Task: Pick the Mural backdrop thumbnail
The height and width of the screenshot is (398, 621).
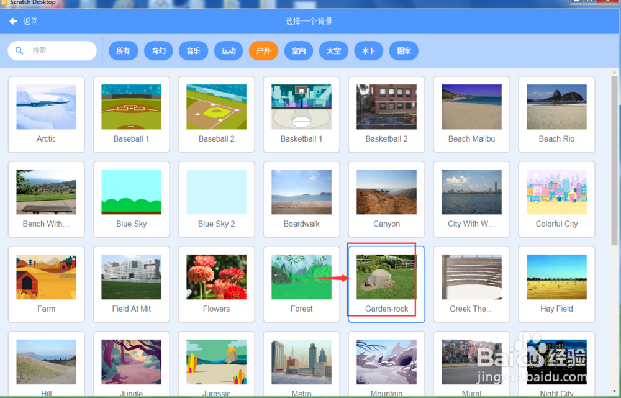Action: [x=472, y=362]
